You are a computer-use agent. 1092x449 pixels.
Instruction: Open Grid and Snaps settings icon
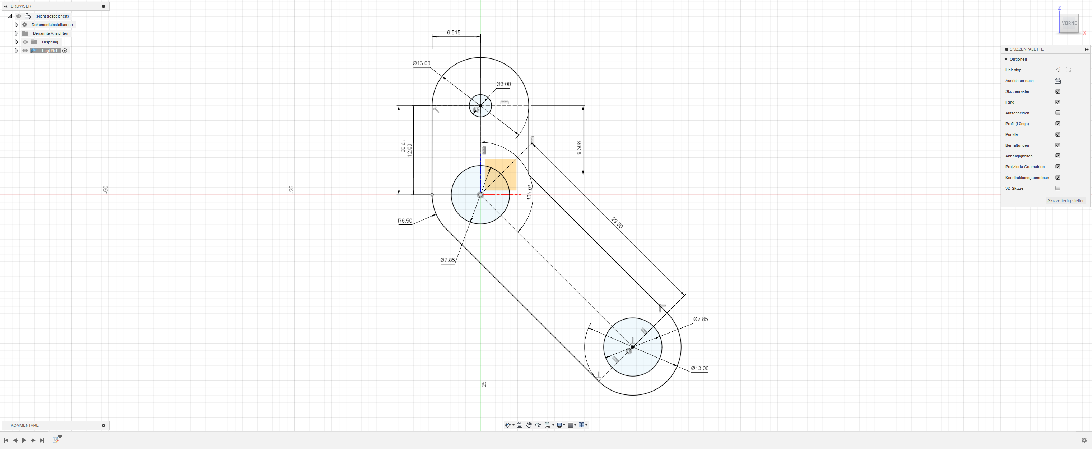571,425
